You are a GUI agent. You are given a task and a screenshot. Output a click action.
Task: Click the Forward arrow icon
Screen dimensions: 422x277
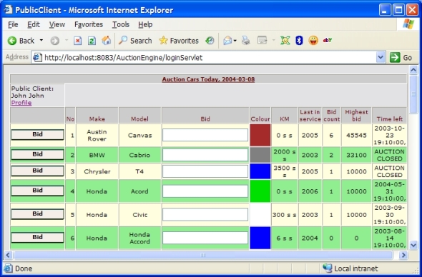(55, 41)
